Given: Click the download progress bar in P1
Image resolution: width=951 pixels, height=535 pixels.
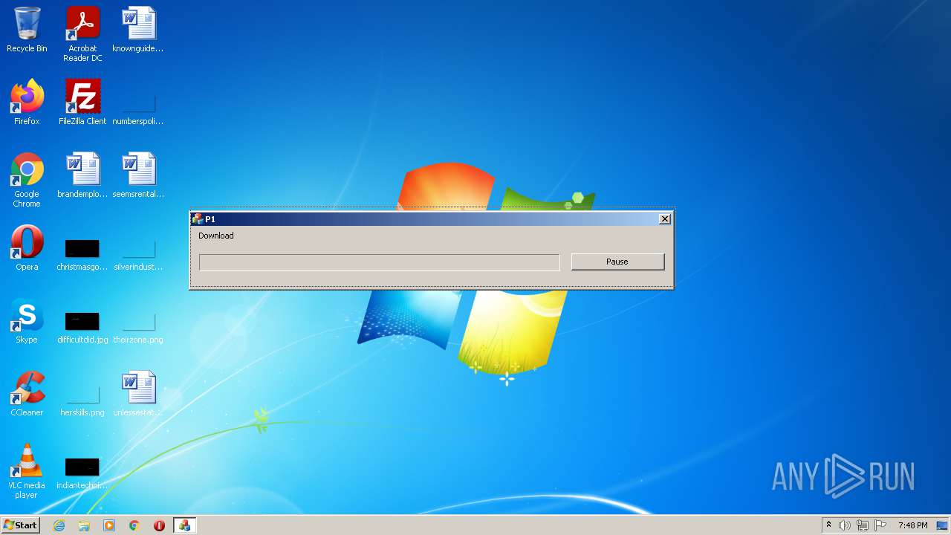Looking at the screenshot, I should tap(379, 262).
